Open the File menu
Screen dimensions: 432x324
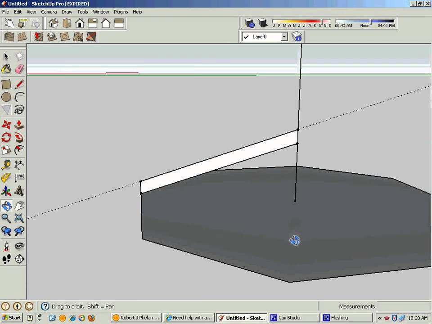point(5,12)
